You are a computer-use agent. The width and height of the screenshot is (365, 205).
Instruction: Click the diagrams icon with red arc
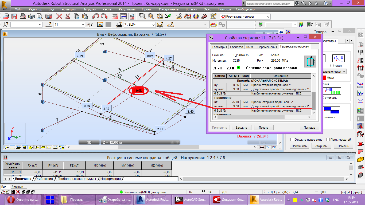click(x=213, y=25)
